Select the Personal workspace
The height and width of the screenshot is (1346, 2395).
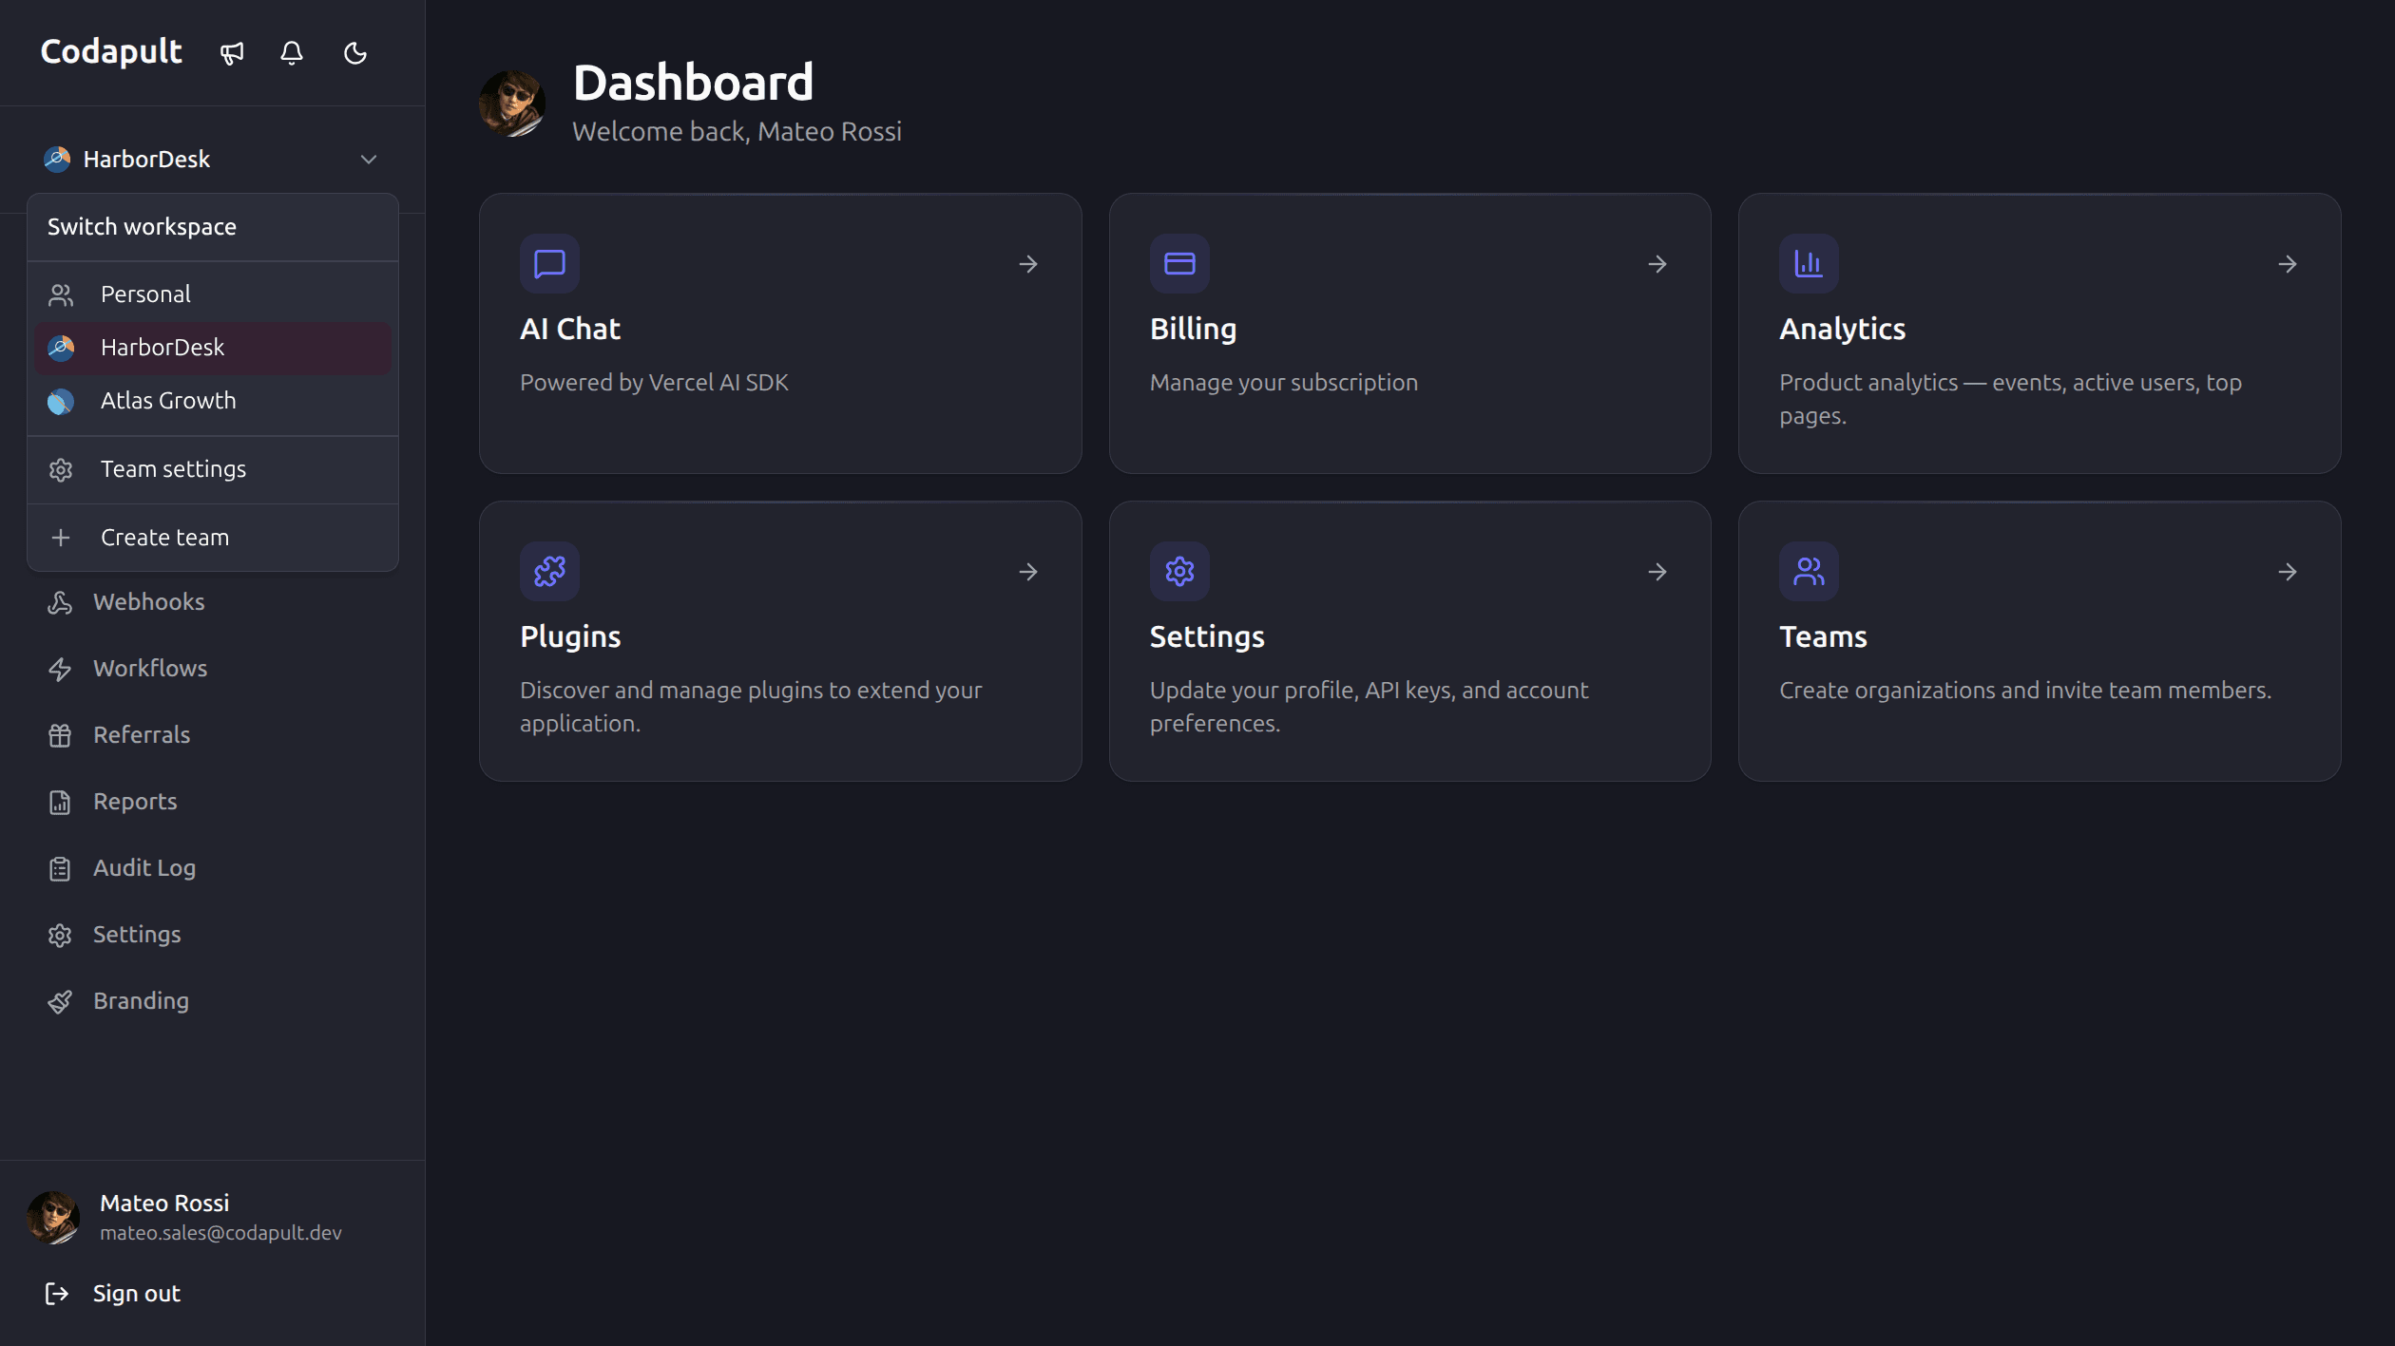[x=213, y=294]
